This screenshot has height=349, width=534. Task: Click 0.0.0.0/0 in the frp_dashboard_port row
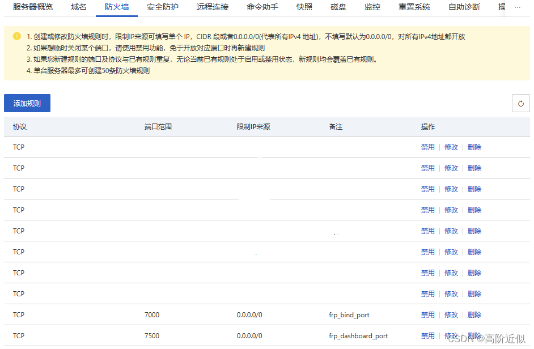pyautogui.click(x=249, y=336)
